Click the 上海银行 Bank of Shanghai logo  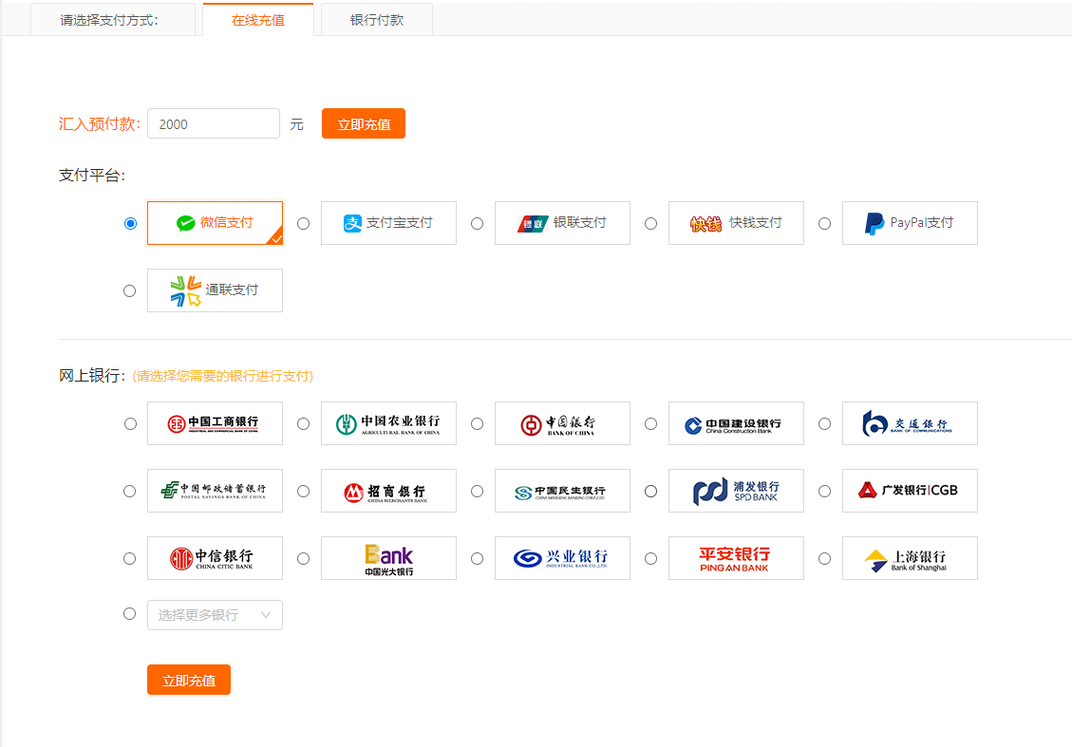point(910,558)
